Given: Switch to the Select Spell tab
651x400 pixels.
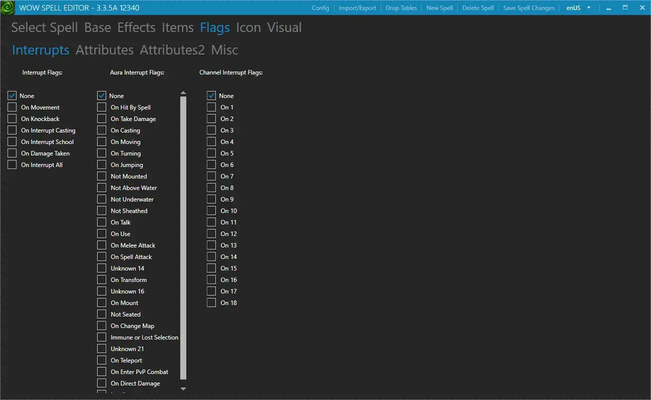Looking at the screenshot, I should pyautogui.click(x=45, y=27).
